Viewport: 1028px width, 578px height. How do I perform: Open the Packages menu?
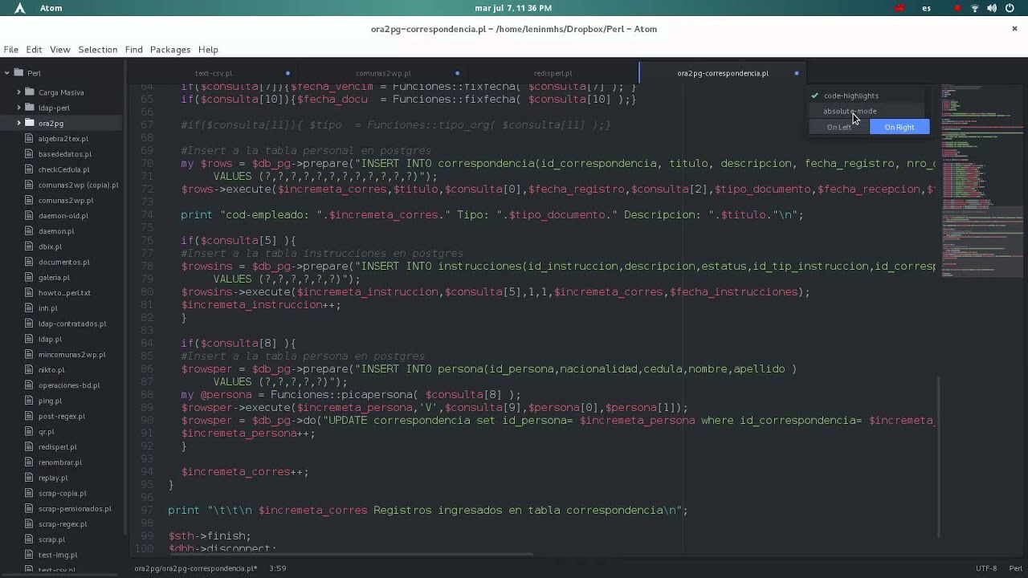point(170,50)
